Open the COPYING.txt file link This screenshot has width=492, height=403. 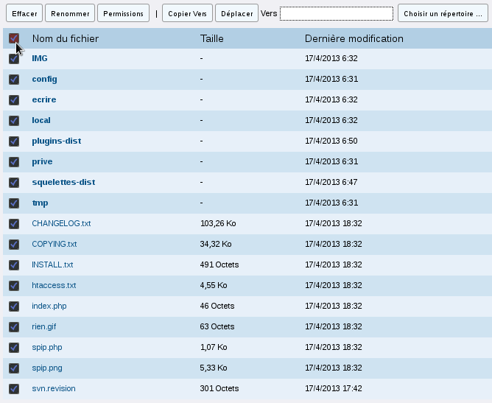click(x=55, y=244)
